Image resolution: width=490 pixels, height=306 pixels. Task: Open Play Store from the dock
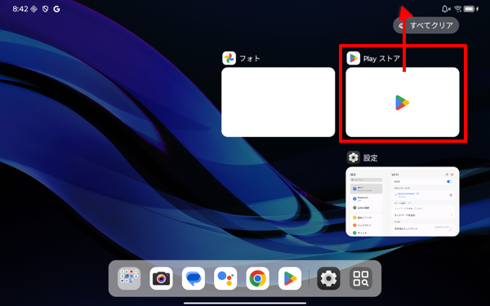(x=290, y=278)
